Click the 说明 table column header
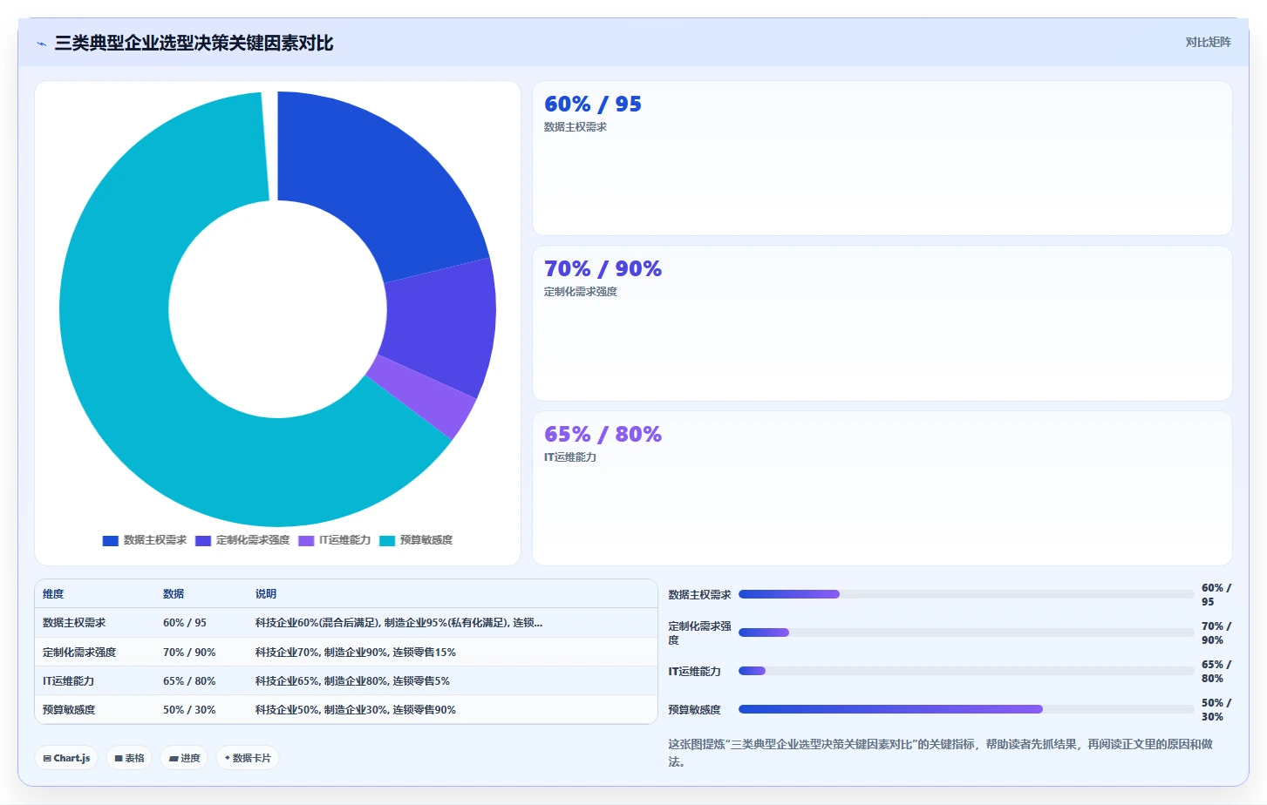 click(266, 594)
